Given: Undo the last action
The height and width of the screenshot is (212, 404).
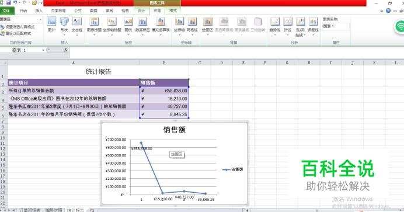Looking at the screenshot, I should pos(15,2).
